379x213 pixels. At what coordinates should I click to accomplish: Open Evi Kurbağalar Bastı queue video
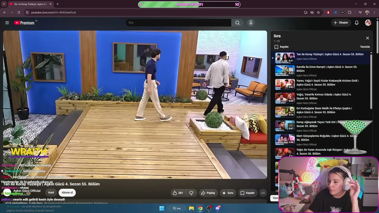tap(321, 112)
